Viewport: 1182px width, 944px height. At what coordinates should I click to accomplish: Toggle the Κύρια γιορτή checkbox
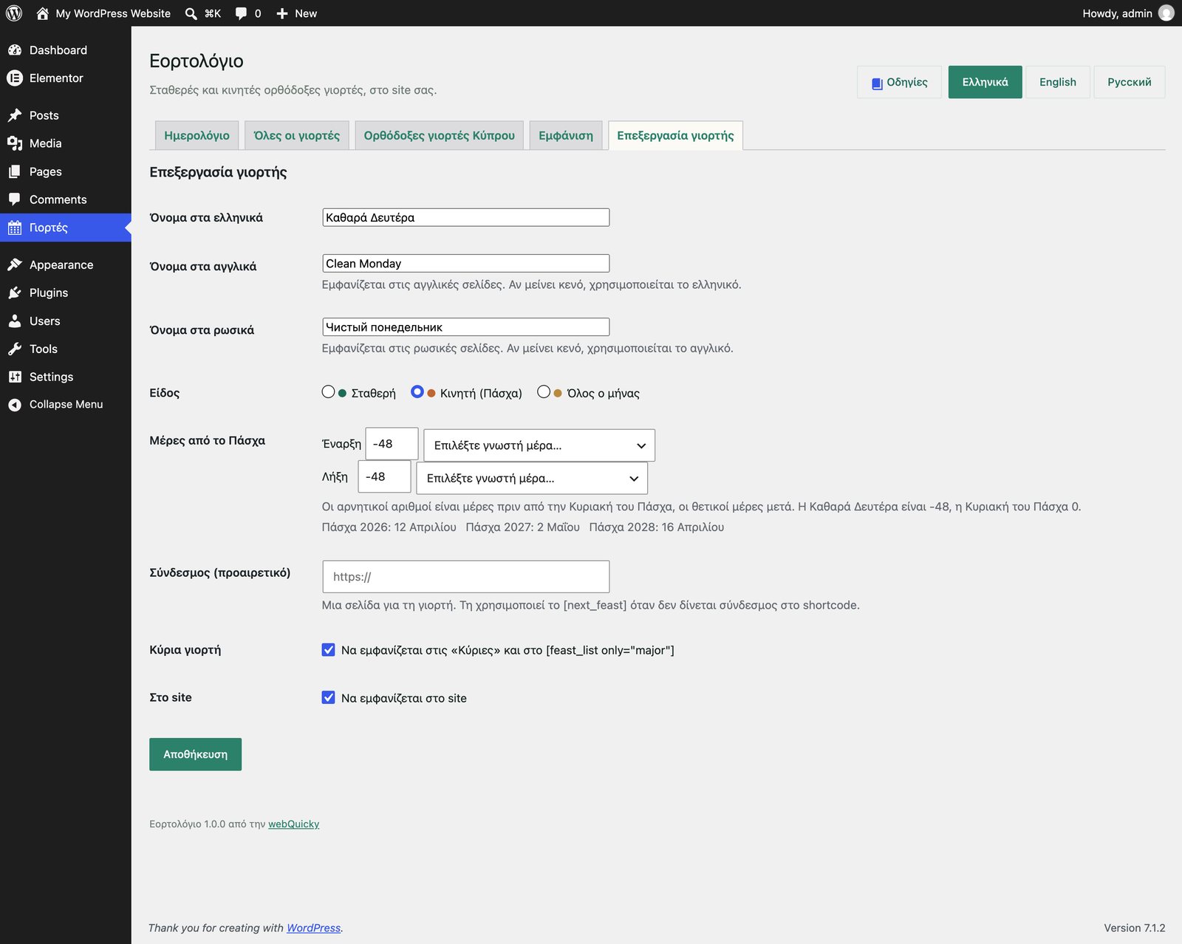[329, 650]
